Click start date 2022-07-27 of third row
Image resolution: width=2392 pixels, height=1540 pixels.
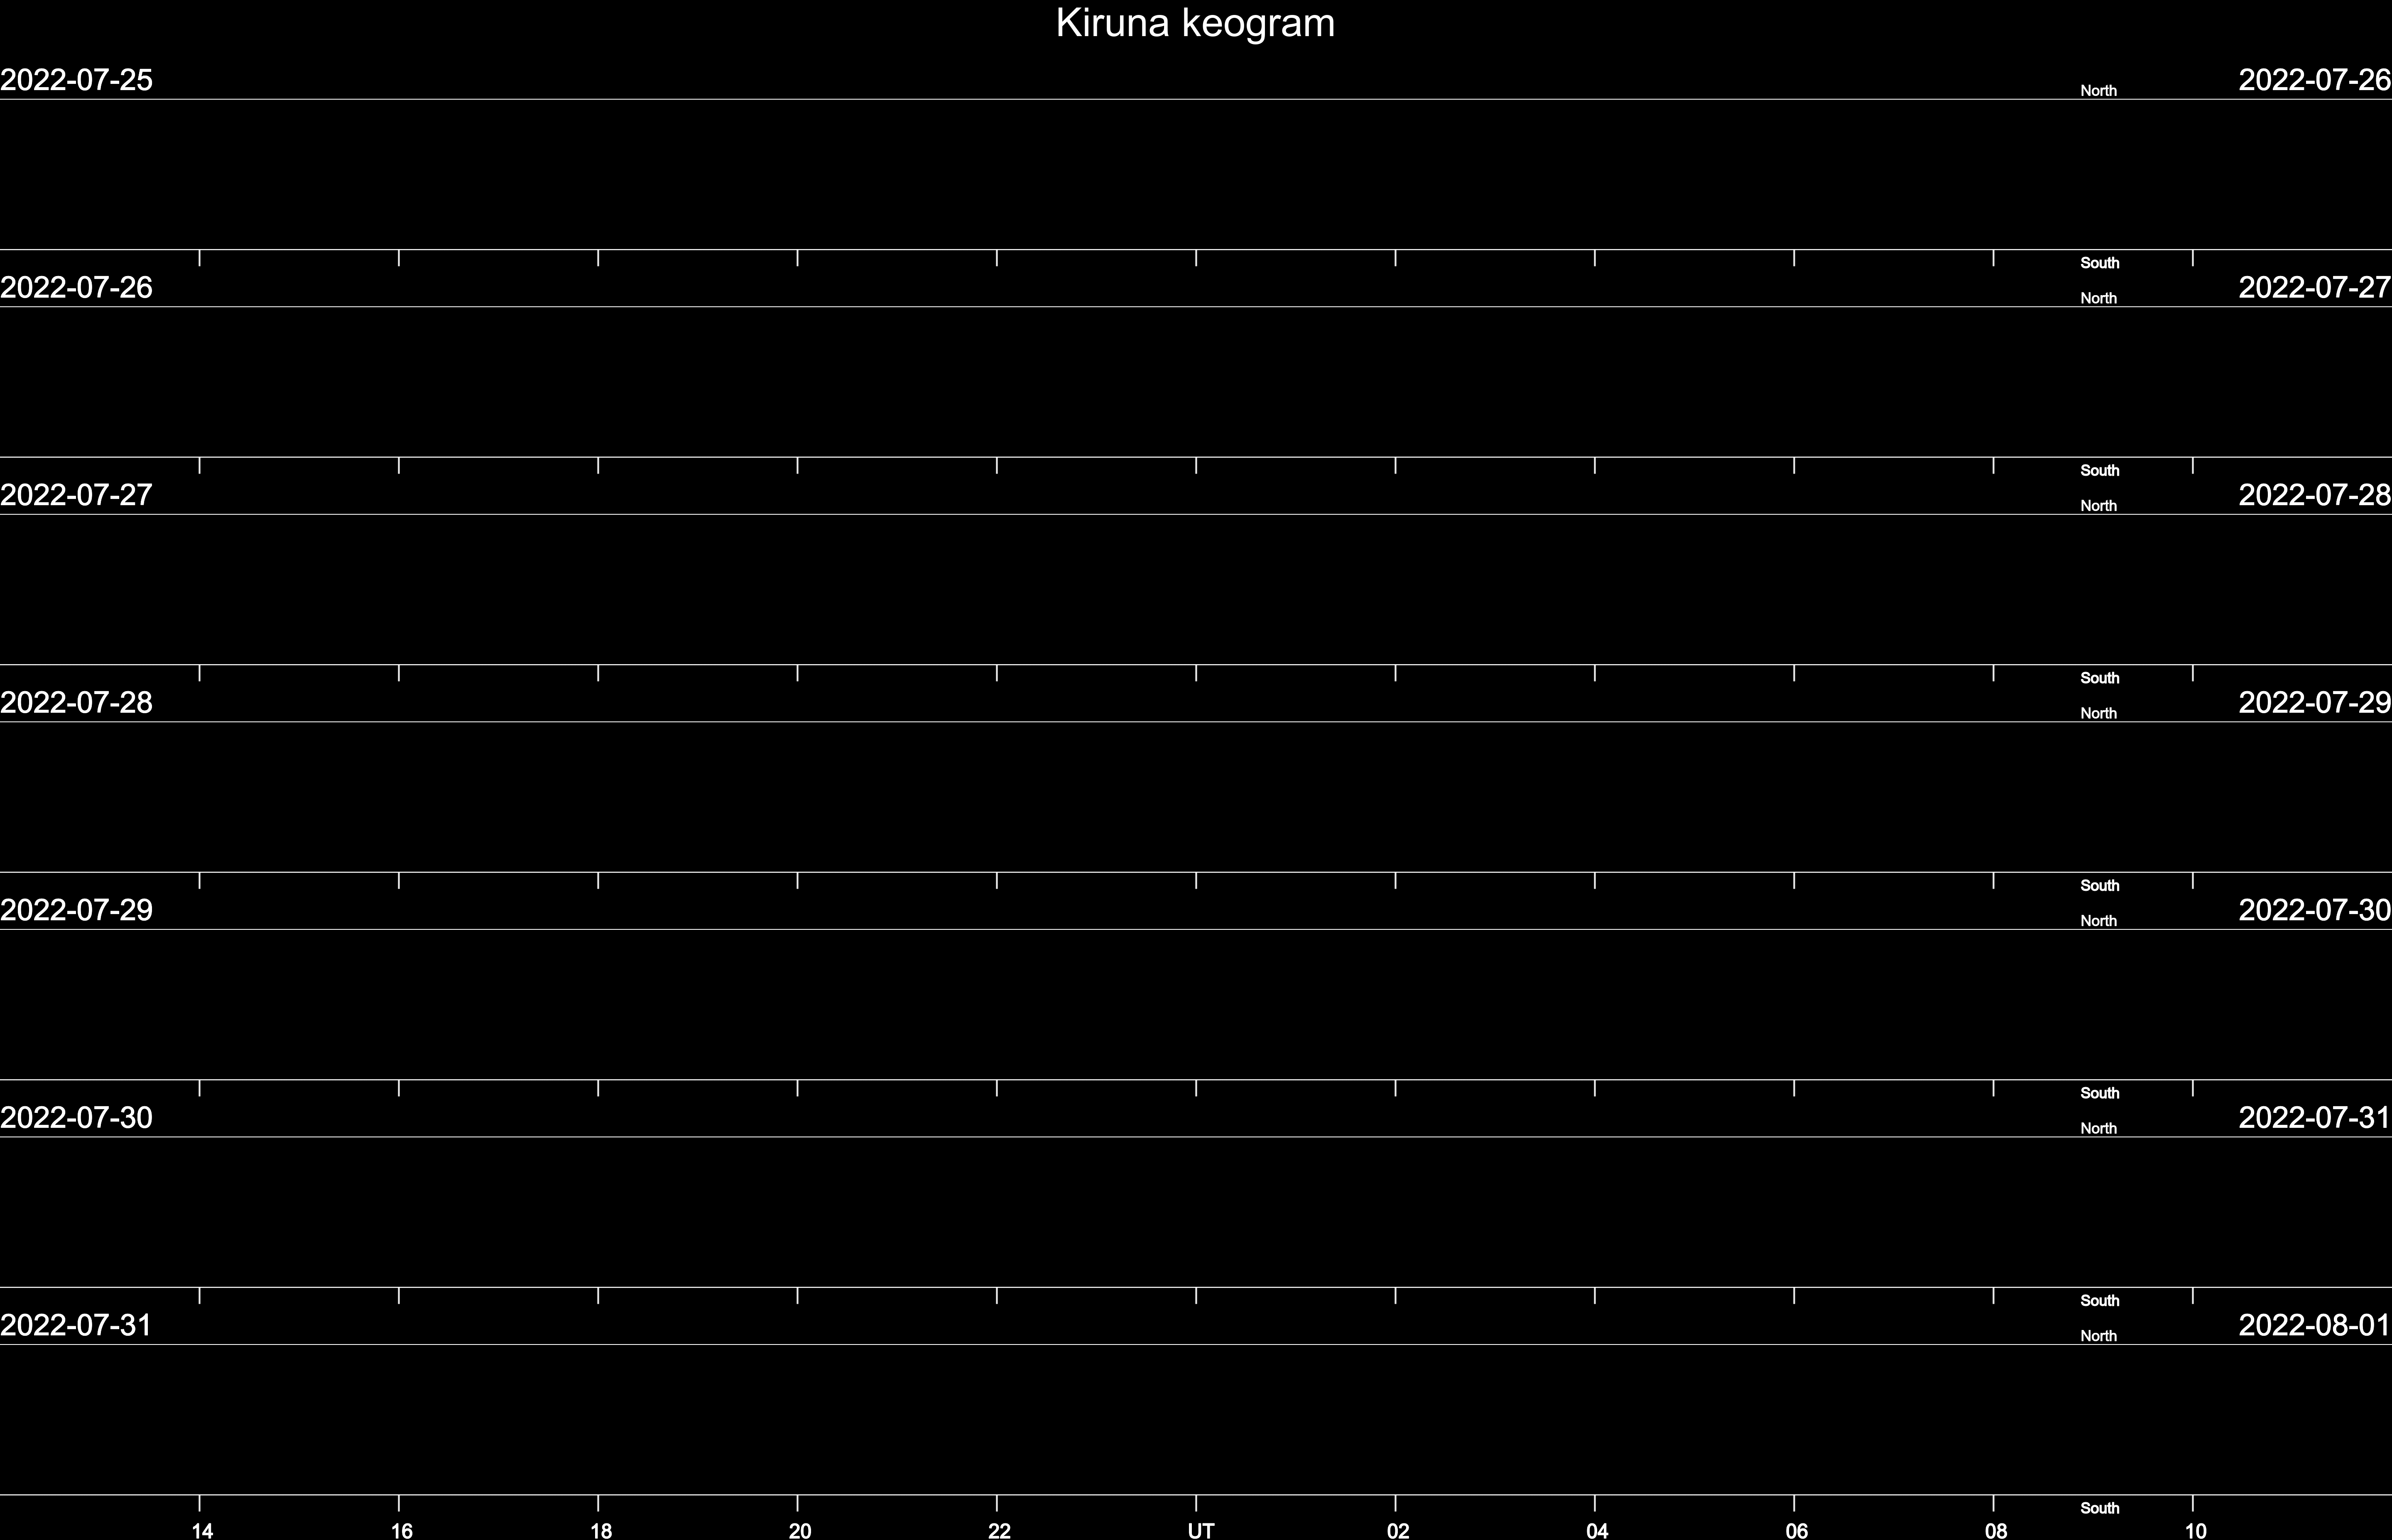76,495
